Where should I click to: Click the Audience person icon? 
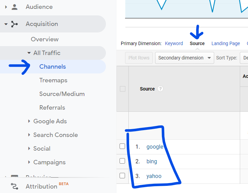tap(15, 7)
